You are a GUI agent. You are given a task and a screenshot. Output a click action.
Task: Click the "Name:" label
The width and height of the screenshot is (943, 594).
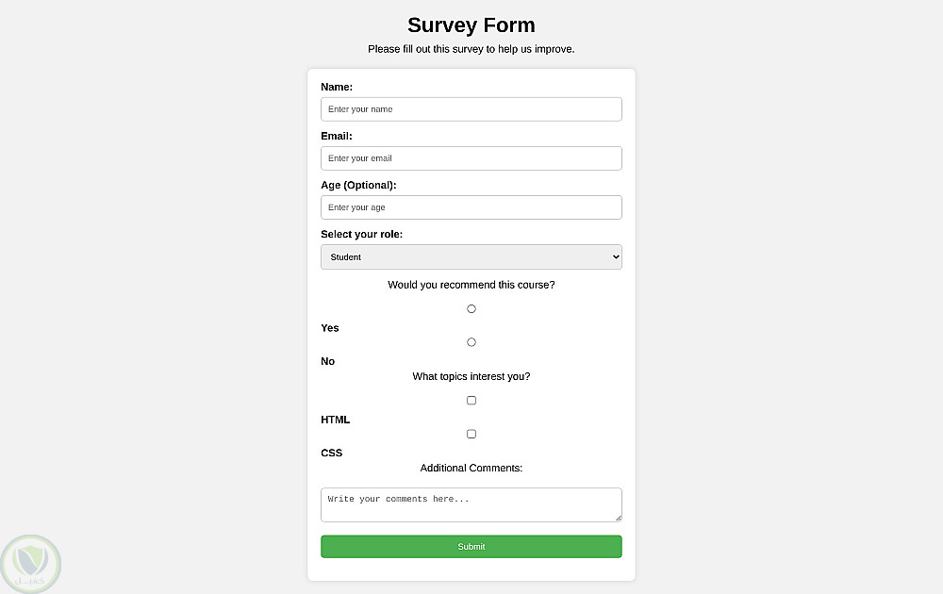(337, 87)
